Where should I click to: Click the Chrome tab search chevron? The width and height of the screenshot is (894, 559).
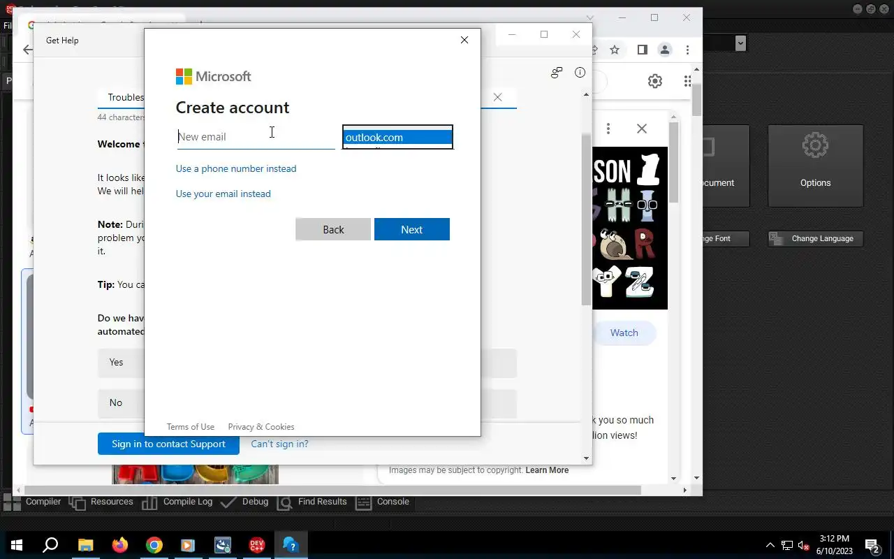590,18
